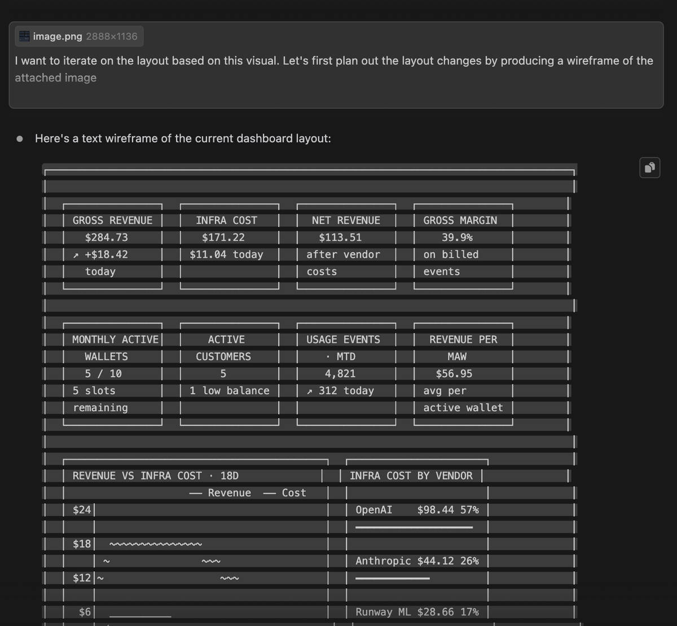
Task: Click the OpenAI $98.44 57% row
Action: 417,510
